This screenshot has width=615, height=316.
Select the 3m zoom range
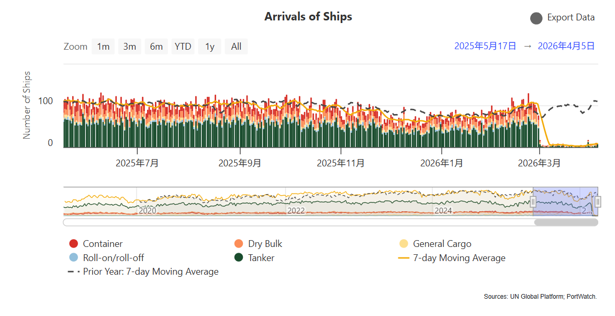tap(129, 47)
